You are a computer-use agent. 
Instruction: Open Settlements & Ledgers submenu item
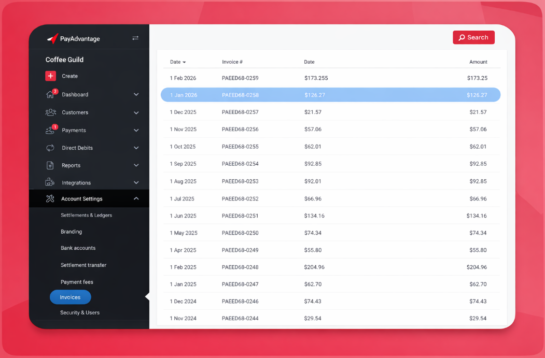86,216
